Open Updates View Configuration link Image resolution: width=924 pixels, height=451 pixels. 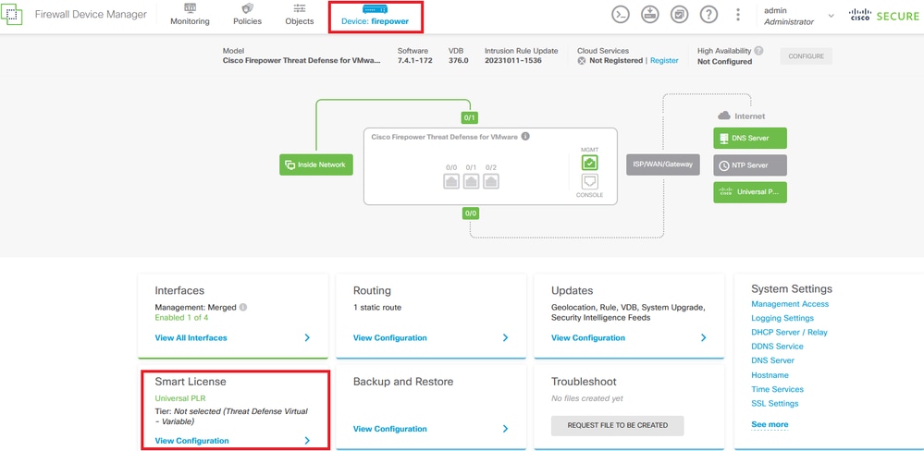coord(588,338)
